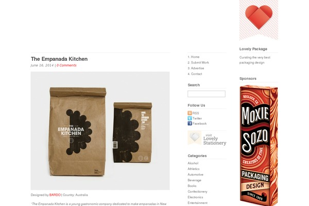Open the Visit Lovely Stationery banner
This screenshot has height=206, width=309.
pos(207,138)
